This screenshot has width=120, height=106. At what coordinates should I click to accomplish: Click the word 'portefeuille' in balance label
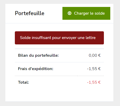tap(47, 55)
